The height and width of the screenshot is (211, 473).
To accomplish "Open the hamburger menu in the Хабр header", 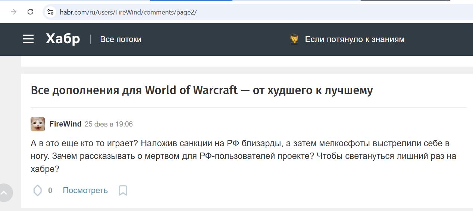I will pos(28,39).
